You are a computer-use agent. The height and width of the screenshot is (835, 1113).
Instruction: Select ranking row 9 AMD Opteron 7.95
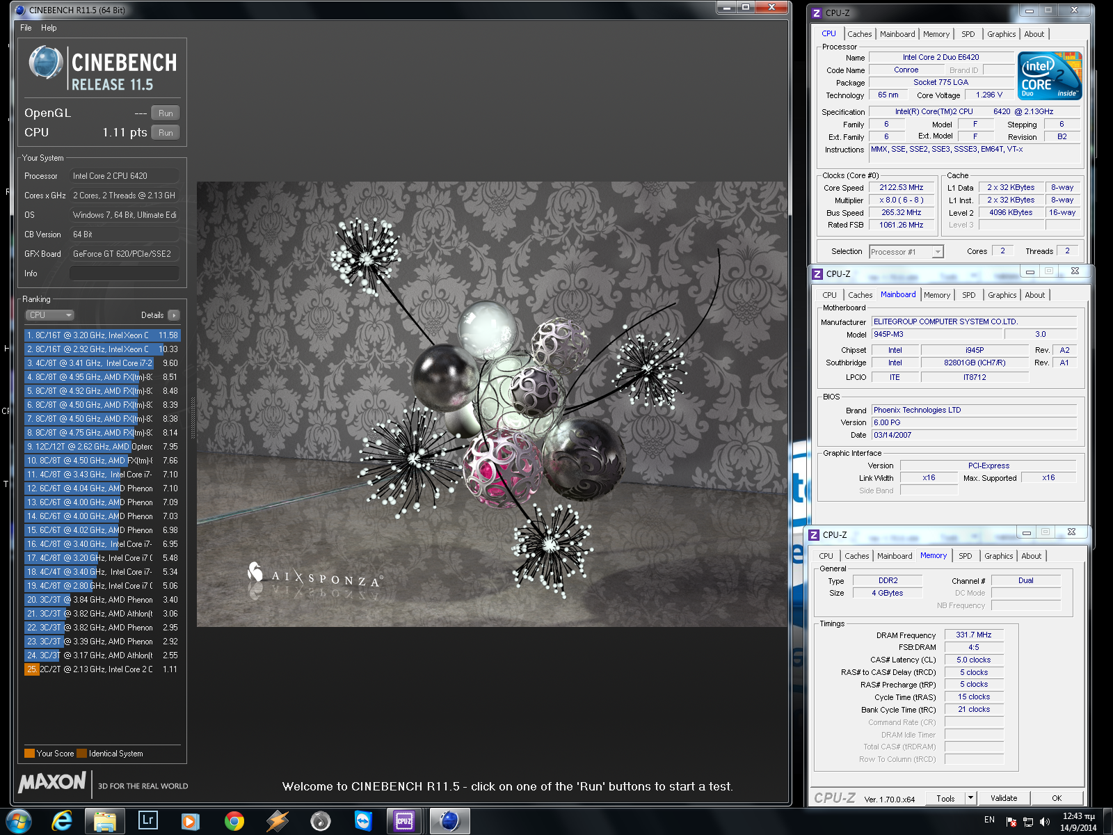click(102, 447)
